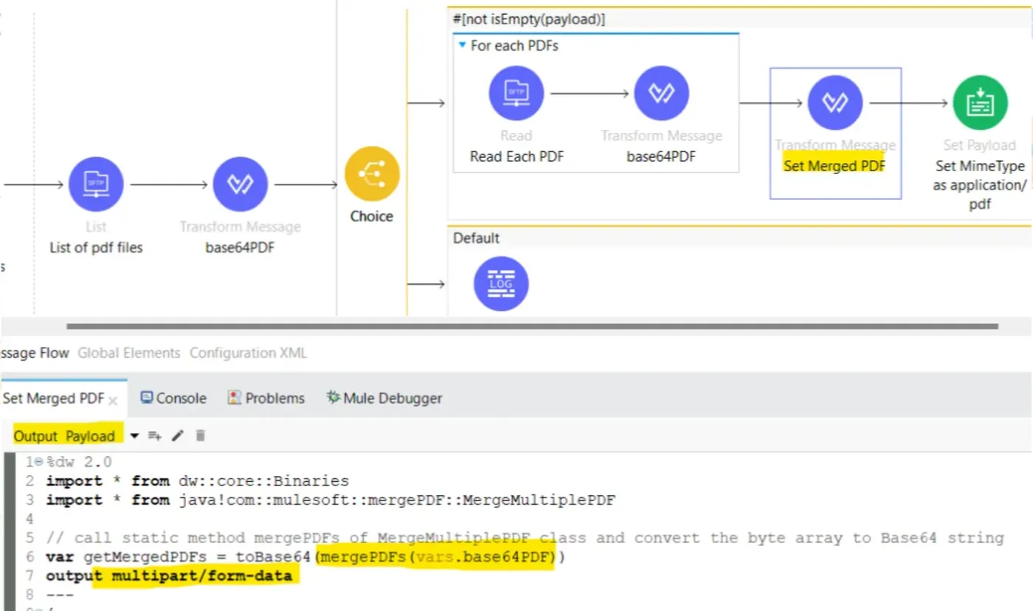The height and width of the screenshot is (611, 1033).
Task: Click the Output Payload target label
Action: click(x=64, y=436)
